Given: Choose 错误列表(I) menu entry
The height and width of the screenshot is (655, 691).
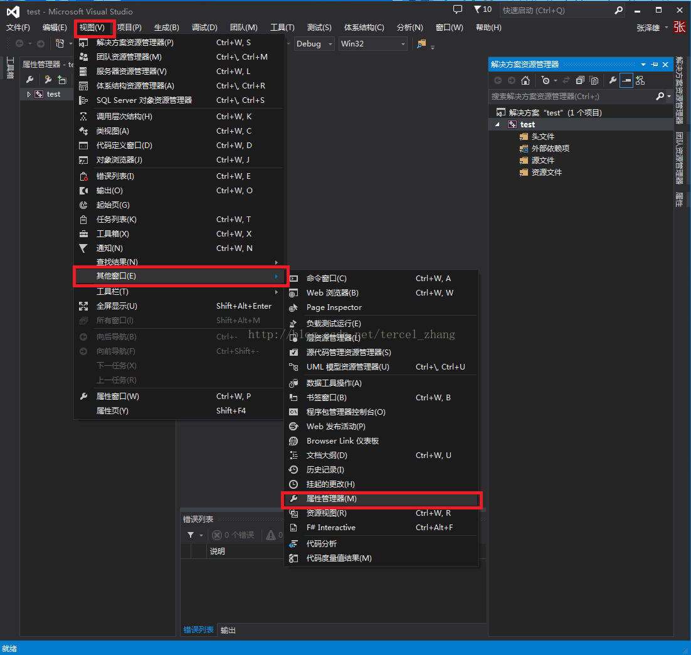Looking at the screenshot, I should click(x=179, y=176).
